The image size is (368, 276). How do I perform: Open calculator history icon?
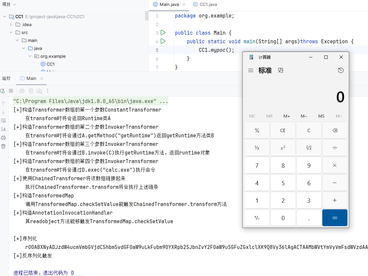tap(341, 70)
